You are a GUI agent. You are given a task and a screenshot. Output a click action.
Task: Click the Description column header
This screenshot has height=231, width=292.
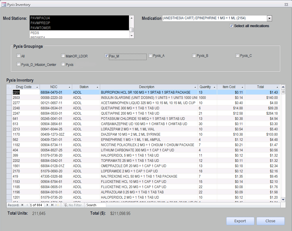pos(147,87)
